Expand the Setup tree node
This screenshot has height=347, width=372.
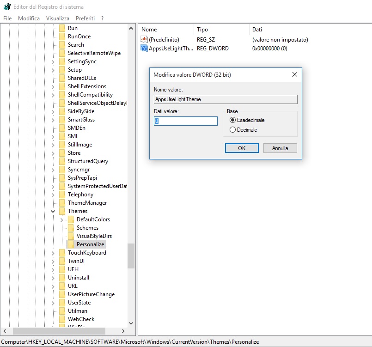[x=53, y=70]
